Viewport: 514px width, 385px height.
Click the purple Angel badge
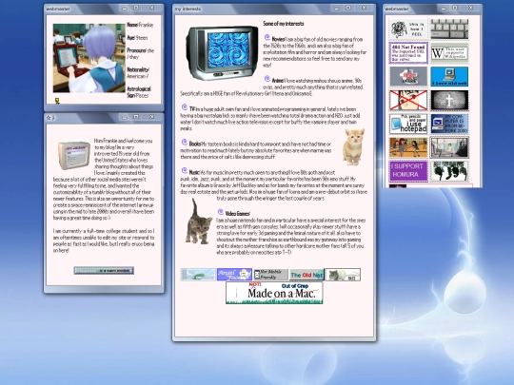tap(234, 275)
